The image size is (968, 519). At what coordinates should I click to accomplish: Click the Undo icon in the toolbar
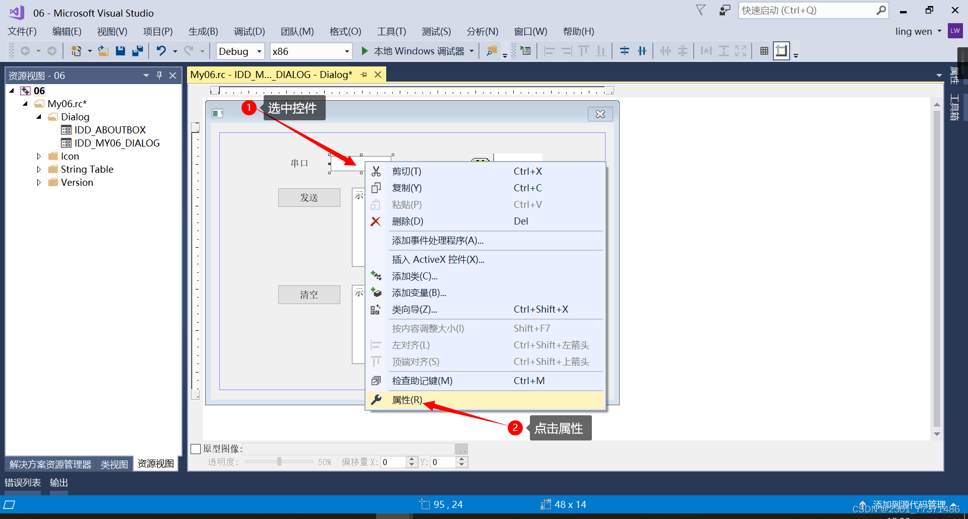tap(161, 50)
